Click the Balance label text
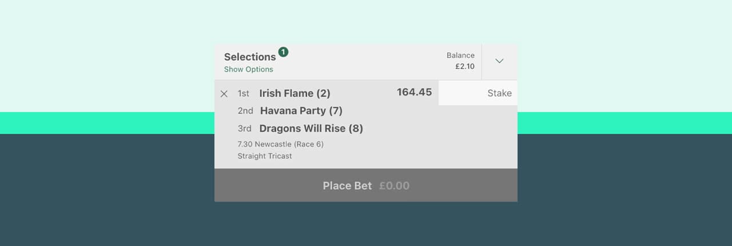This screenshot has width=732, height=246. tap(460, 55)
